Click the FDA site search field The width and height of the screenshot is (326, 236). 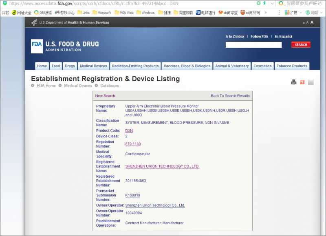tap(253, 45)
